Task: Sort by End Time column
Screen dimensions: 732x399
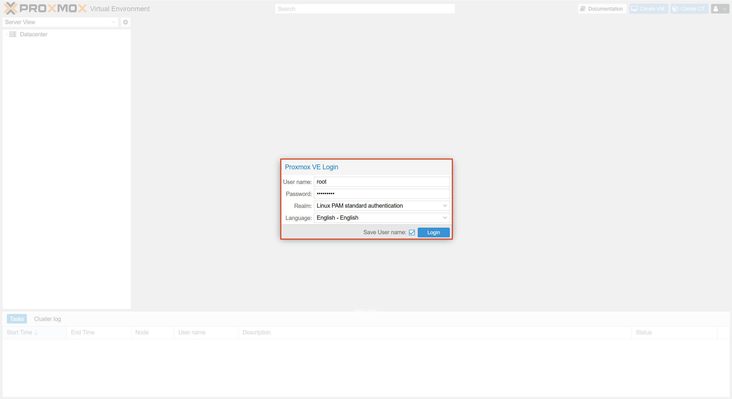Action: (x=99, y=332)
